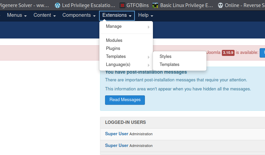Choose Styles in the Templates submenu
265x155 pixels.
166,57
